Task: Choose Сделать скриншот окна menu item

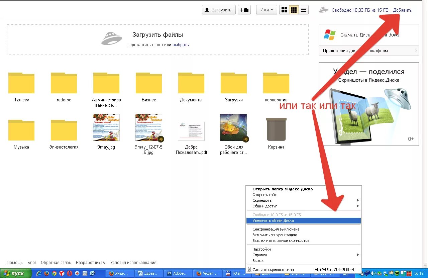Action: click(x=303, y=270)
